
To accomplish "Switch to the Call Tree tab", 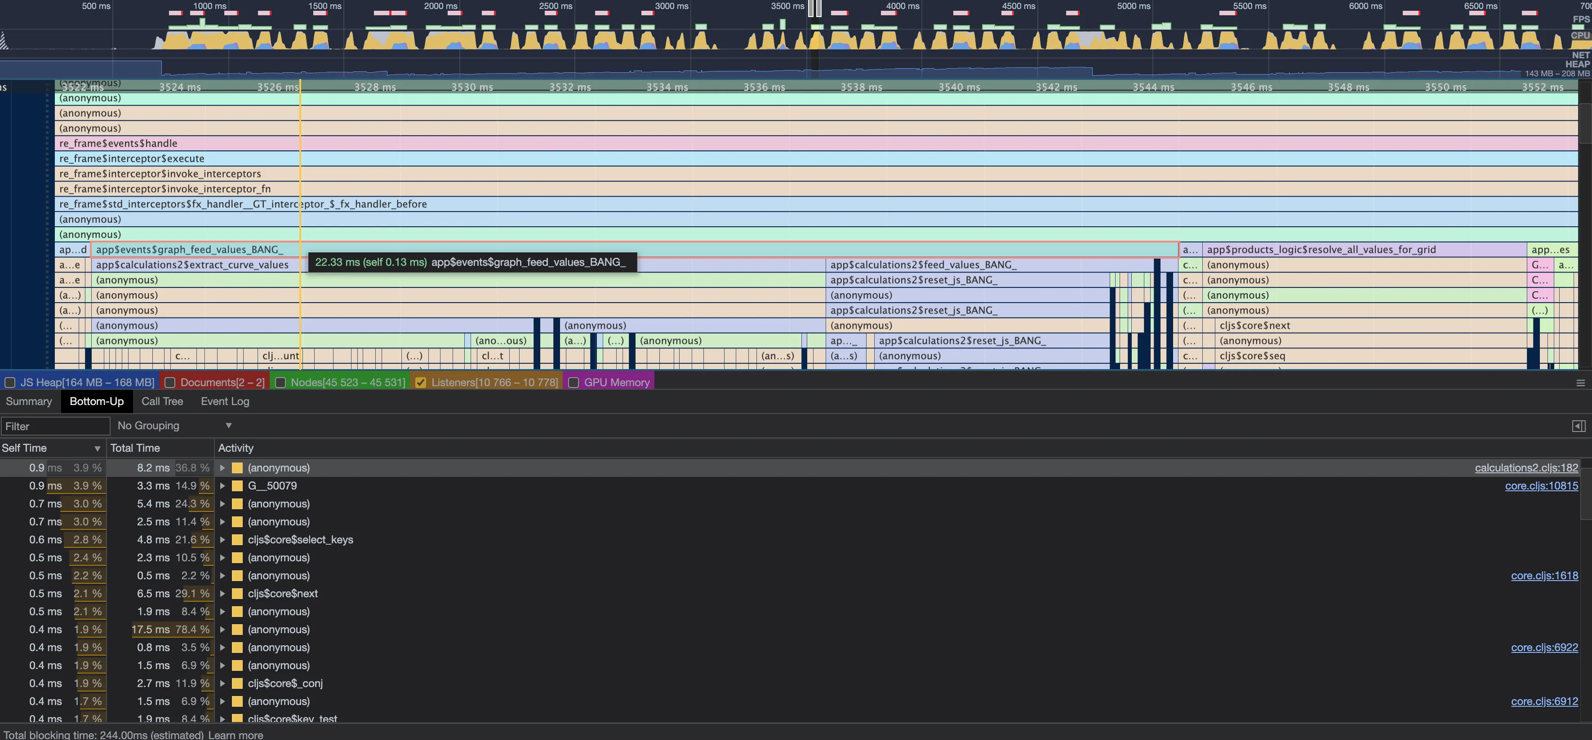I will pyautogui.click(x=162, y=402).
